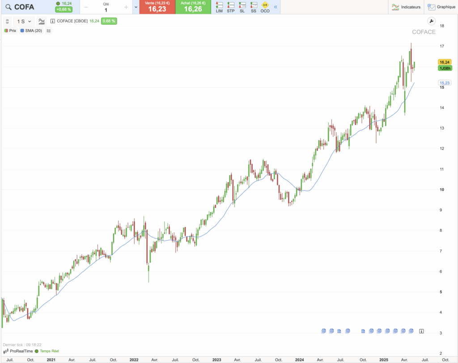Toggle the SMA (20) indicator legend
Screen dimensions: 458x363
click(31, 31)
